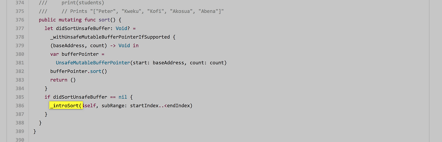The image size is (442, 142).
Task: Click the 'var bufferPointer =' line
Action: (77, 54)
